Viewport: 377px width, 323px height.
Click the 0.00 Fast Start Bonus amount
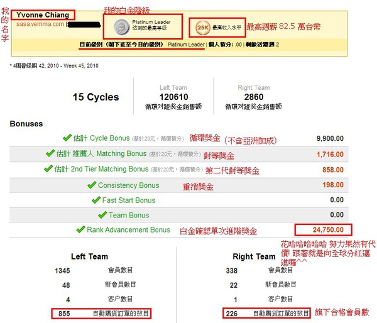(x=337, y=200)
